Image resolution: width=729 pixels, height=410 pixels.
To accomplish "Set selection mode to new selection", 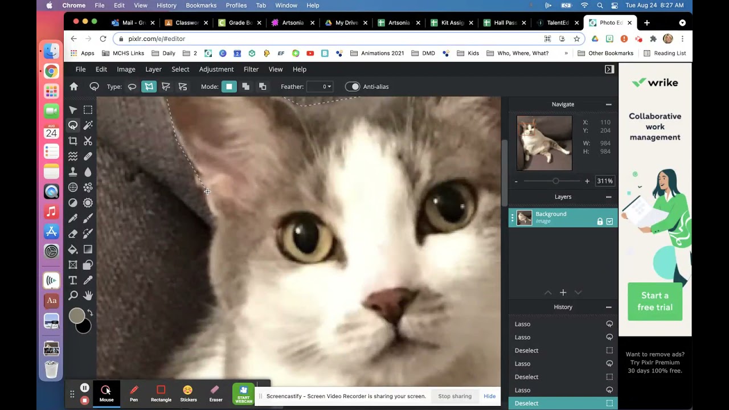I will click(x=229, y=87).
